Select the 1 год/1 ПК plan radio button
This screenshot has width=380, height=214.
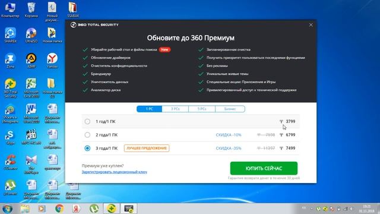87,121
